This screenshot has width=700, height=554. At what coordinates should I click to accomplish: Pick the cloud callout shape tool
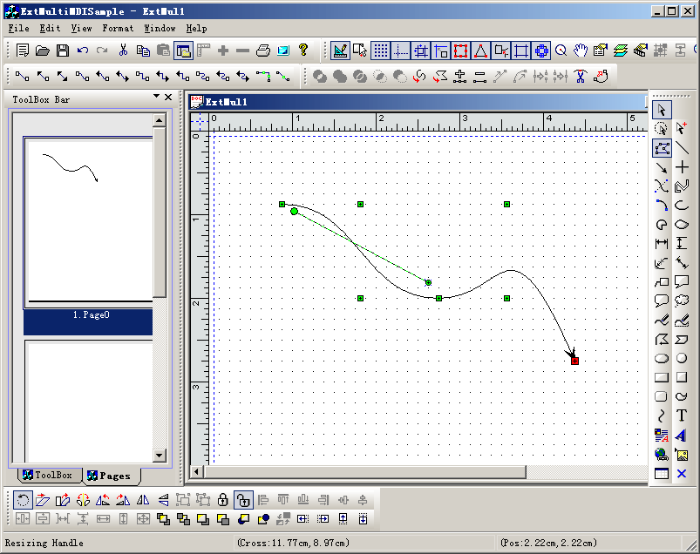(682, 301)
